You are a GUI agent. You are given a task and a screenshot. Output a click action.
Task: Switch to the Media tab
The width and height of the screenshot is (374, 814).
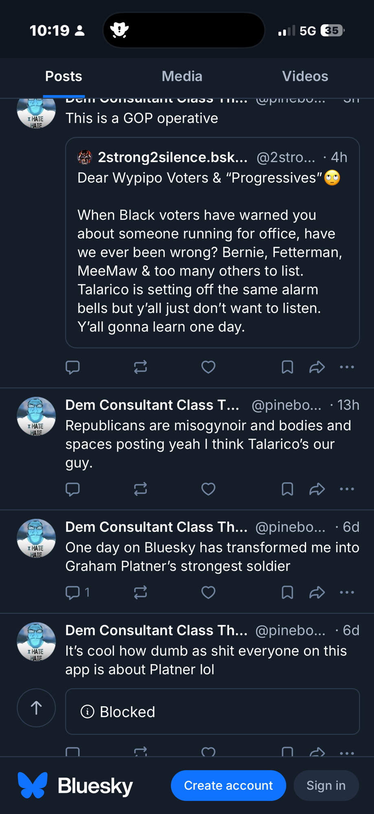pos(182,77)
